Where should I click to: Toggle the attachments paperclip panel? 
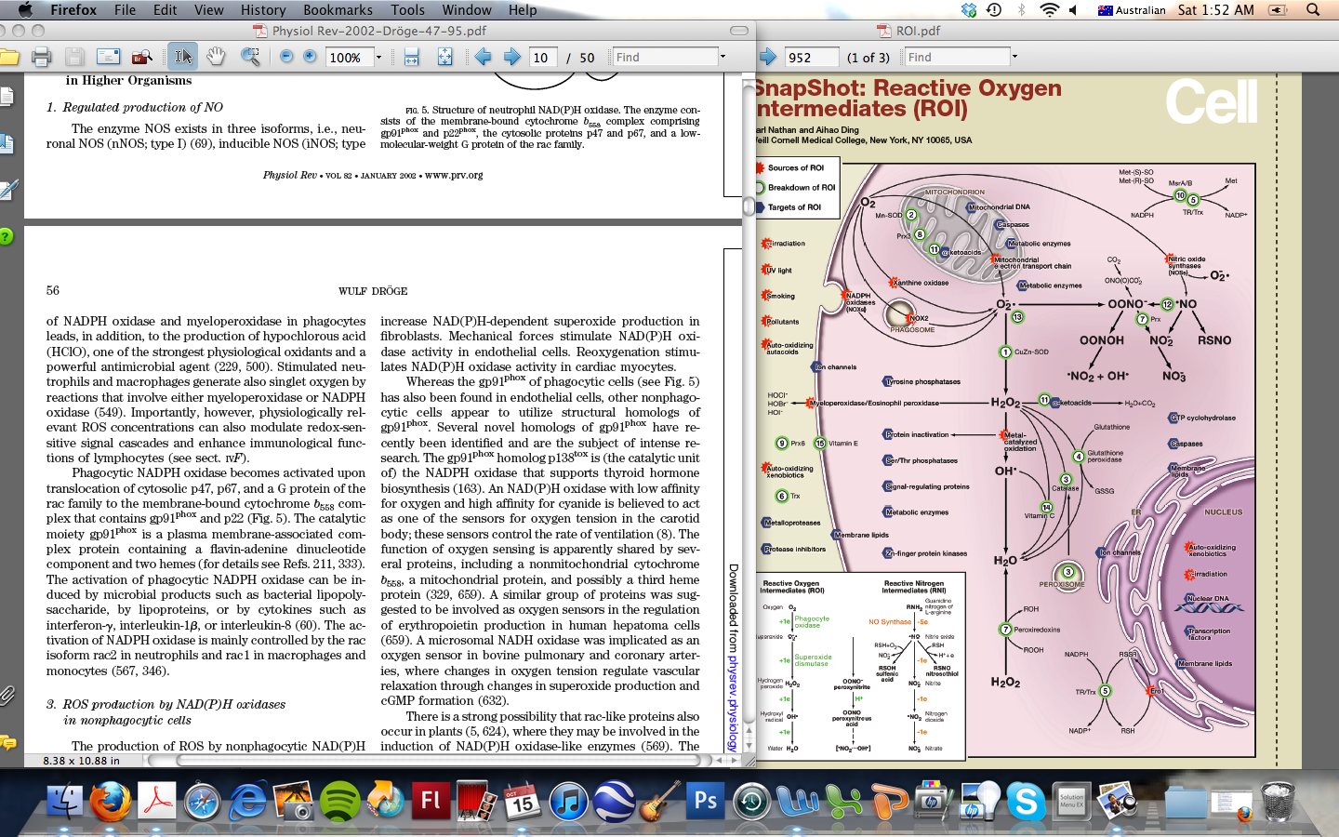pyautogui.click(x=7, y=695)
